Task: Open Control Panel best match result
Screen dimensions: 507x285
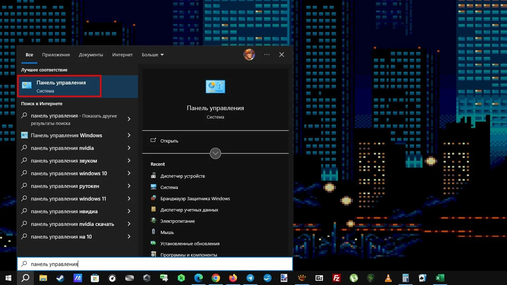Action: click(77, 87)
